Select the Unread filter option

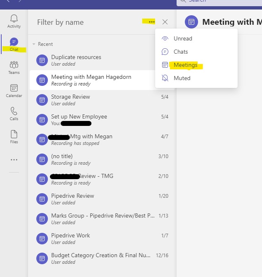(183, 38)
